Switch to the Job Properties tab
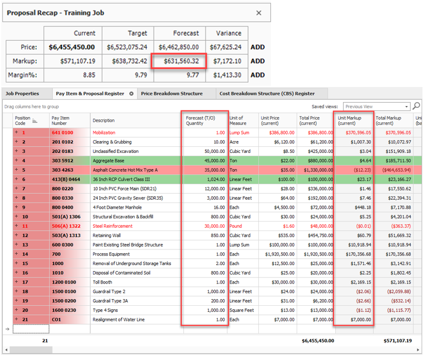This screenshot has width=423, height=356. tap(22, 94)
